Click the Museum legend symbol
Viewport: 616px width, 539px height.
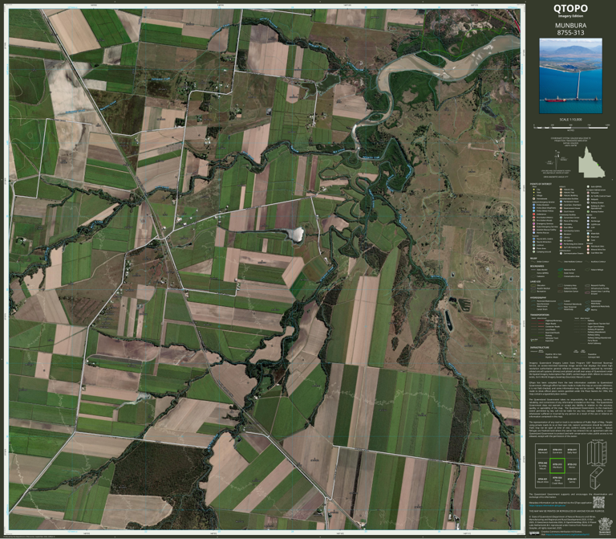(561, 234)
